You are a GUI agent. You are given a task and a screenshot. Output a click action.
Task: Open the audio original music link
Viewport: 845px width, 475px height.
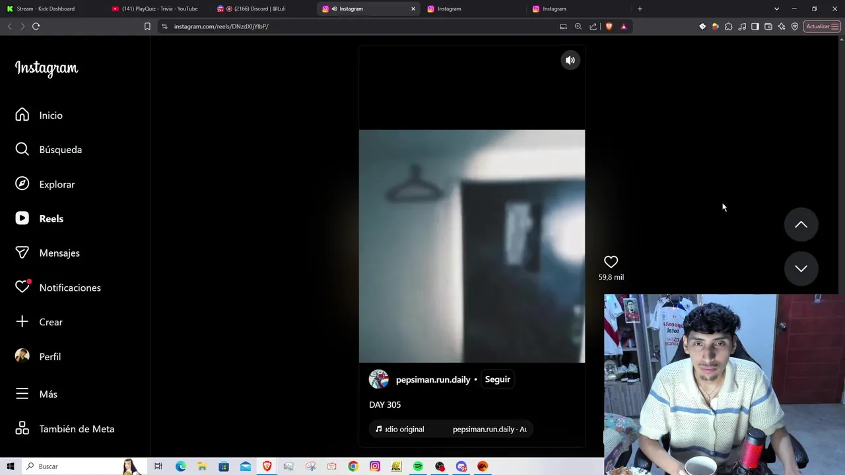(451, 429)
